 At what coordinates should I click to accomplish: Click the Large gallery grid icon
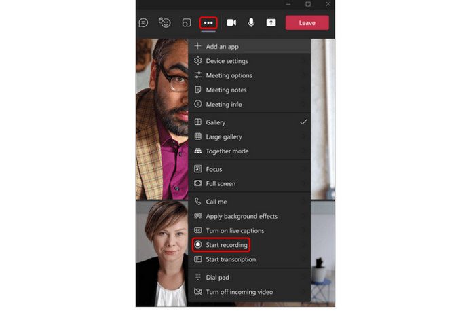tap(198, 136)
